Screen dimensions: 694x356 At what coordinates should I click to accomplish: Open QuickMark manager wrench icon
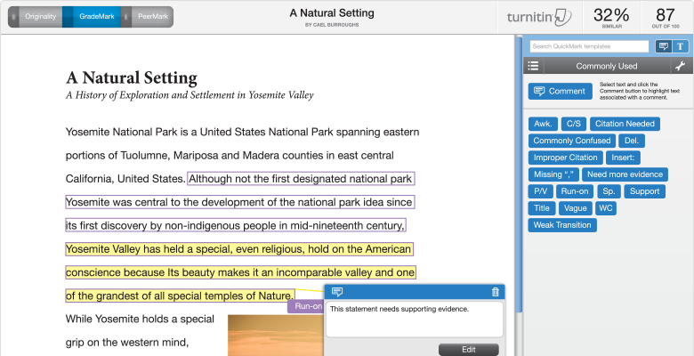[680, 67]
